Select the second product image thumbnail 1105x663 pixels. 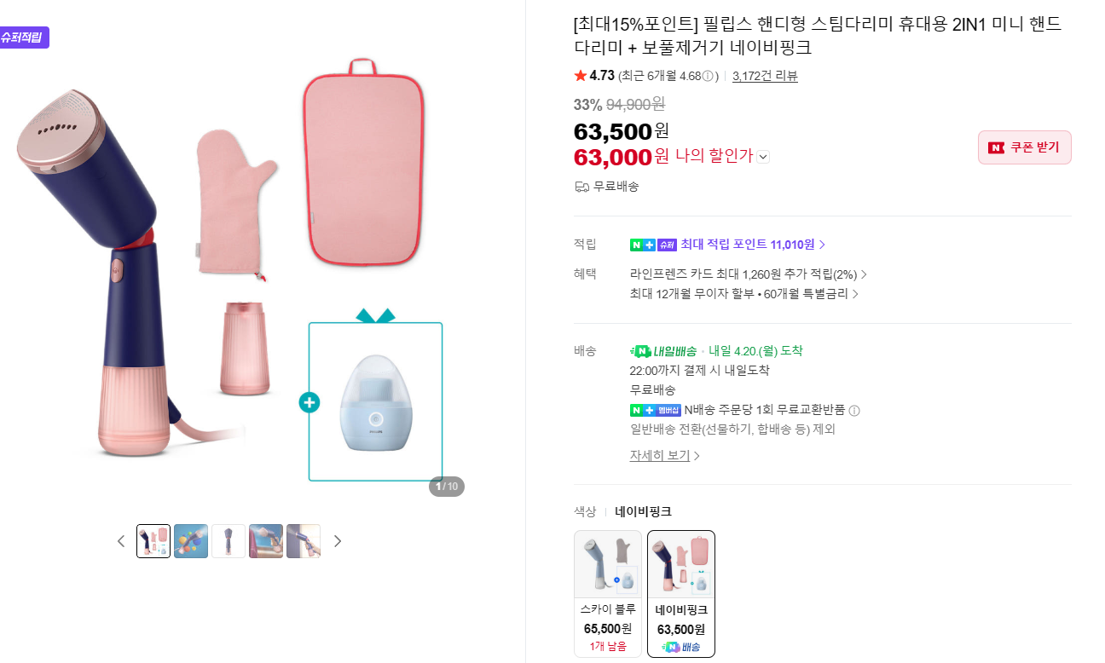tap(191, 541)
